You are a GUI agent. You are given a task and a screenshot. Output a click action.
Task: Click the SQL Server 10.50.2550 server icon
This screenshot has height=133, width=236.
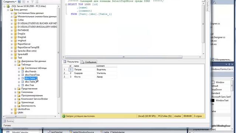click(8, 6)
